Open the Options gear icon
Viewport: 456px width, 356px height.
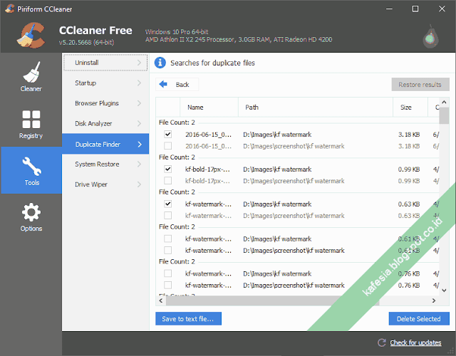tap(31, 212)
